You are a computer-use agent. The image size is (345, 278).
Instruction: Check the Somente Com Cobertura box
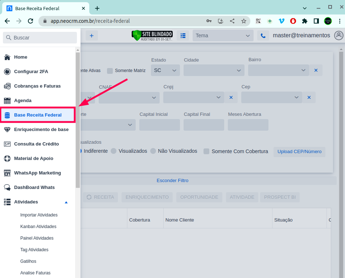(206, 151)
